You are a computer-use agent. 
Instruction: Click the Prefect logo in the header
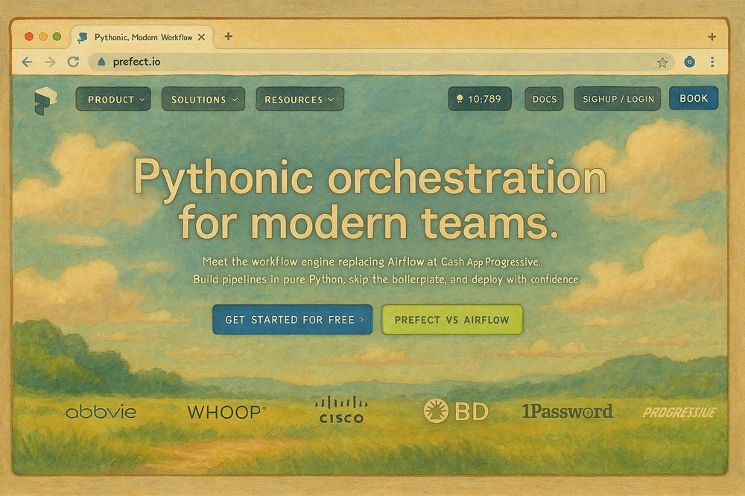coord(45,100)
